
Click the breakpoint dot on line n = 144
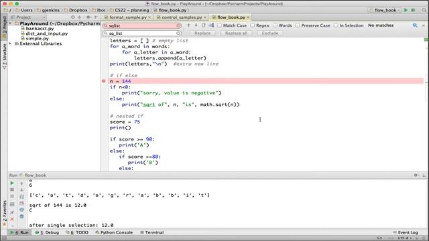pyautogui.click(x=104, y=81)
